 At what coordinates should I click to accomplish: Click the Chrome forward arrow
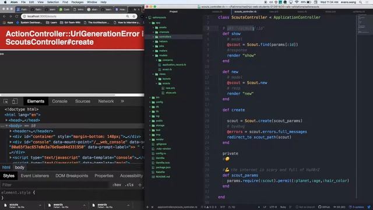[10, 16]
